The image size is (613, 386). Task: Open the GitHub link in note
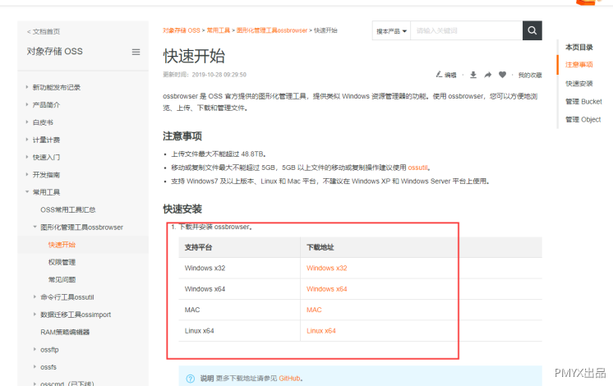click(290, 378)
